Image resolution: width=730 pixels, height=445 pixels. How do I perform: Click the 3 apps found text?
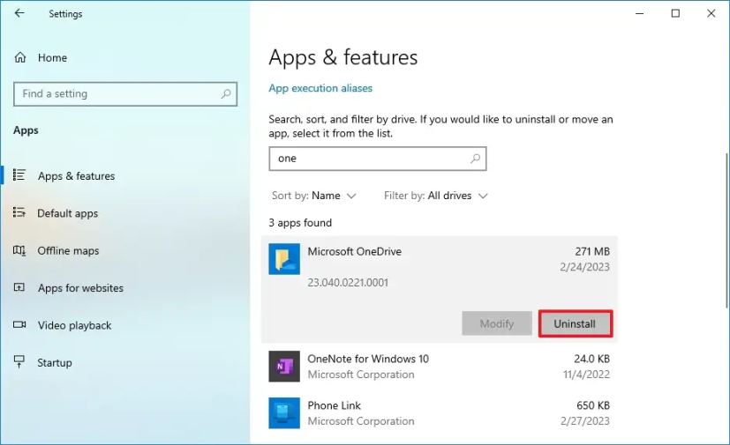[x=300, y=223]
